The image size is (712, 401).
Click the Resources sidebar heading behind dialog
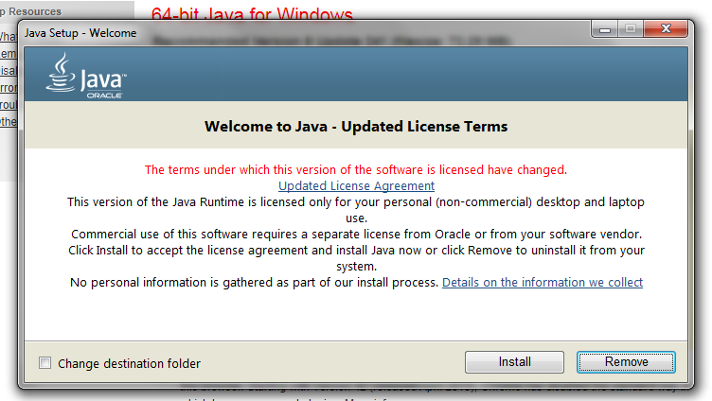point(34,11)
